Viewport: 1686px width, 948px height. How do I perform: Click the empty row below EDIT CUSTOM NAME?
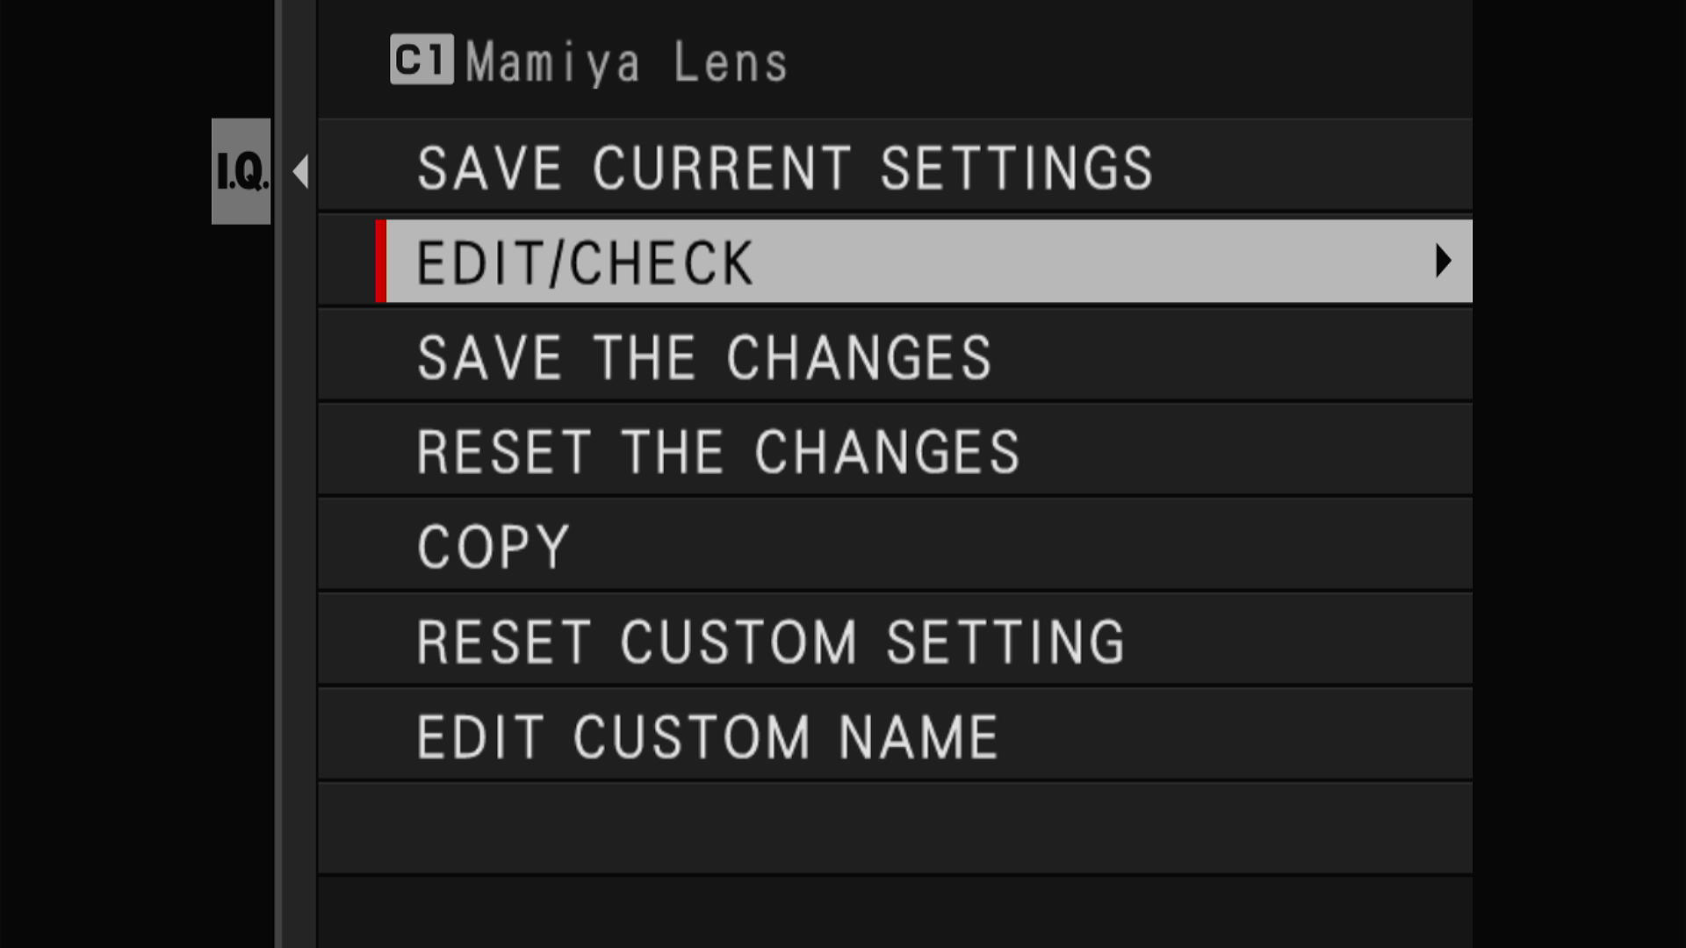(895, 829)
